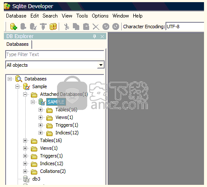Click the Delete X toolbar icon
The width and height of the screenshot is (207, 187).
(96, 27)
